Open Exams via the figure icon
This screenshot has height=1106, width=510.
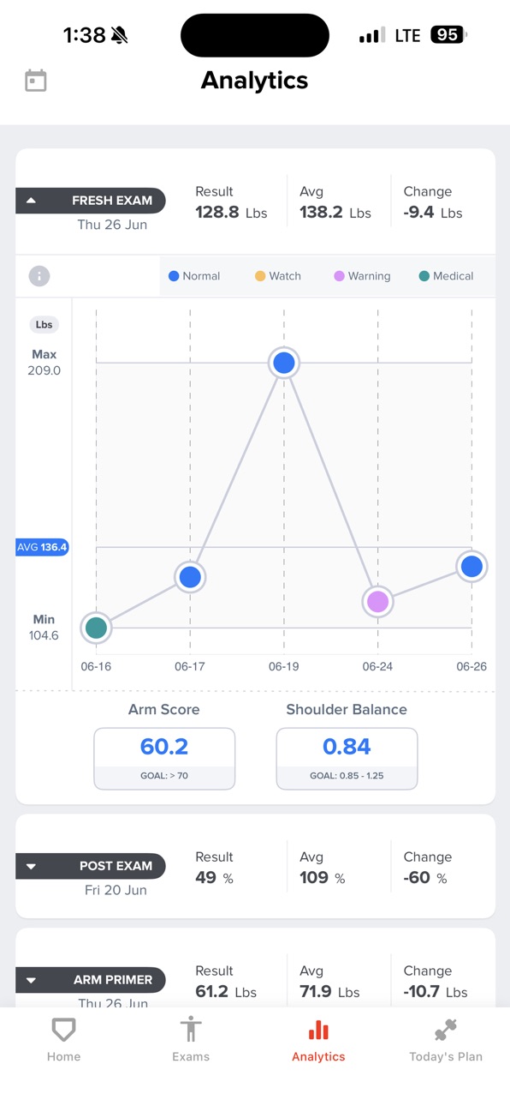click(x=191, y=1030)
